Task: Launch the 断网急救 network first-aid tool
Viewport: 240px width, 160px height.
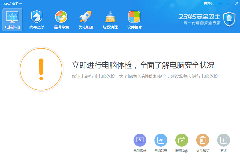Action: [x=182, y=140]
